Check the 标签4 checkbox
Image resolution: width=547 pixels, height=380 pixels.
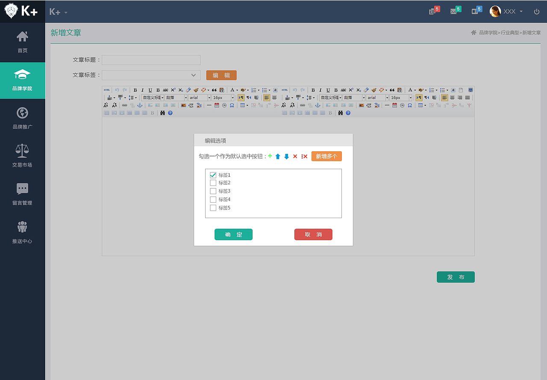[213, 199]
